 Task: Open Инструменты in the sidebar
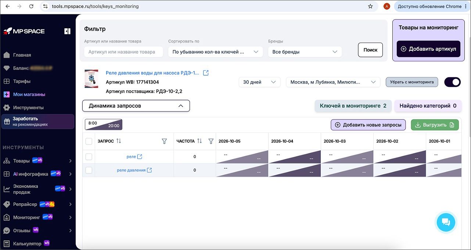(x=28, y=108)
